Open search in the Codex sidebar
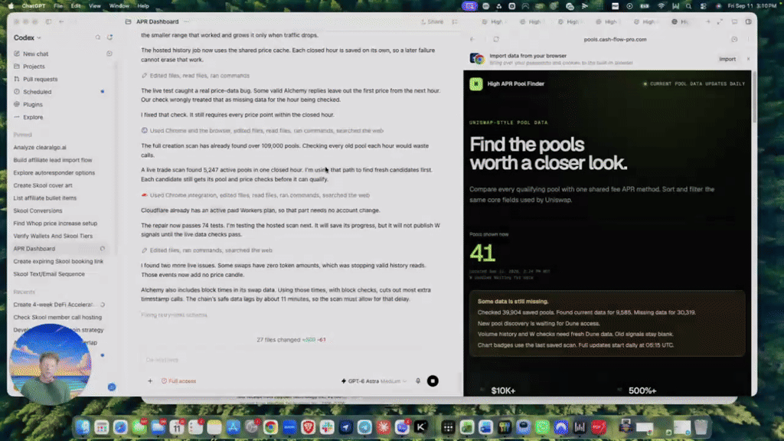This screenshot has width=784, height=441. [x=98, y=38]
